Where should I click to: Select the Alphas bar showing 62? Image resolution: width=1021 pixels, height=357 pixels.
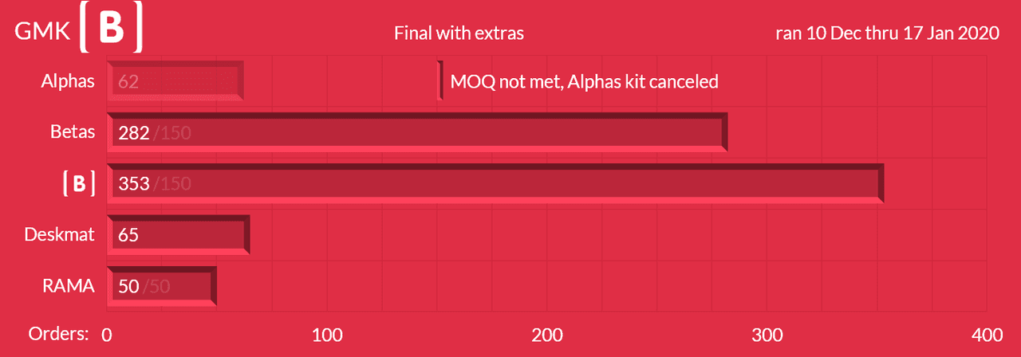175,81
